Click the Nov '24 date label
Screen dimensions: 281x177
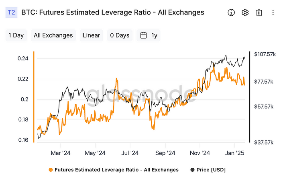(x=200, y=153)
